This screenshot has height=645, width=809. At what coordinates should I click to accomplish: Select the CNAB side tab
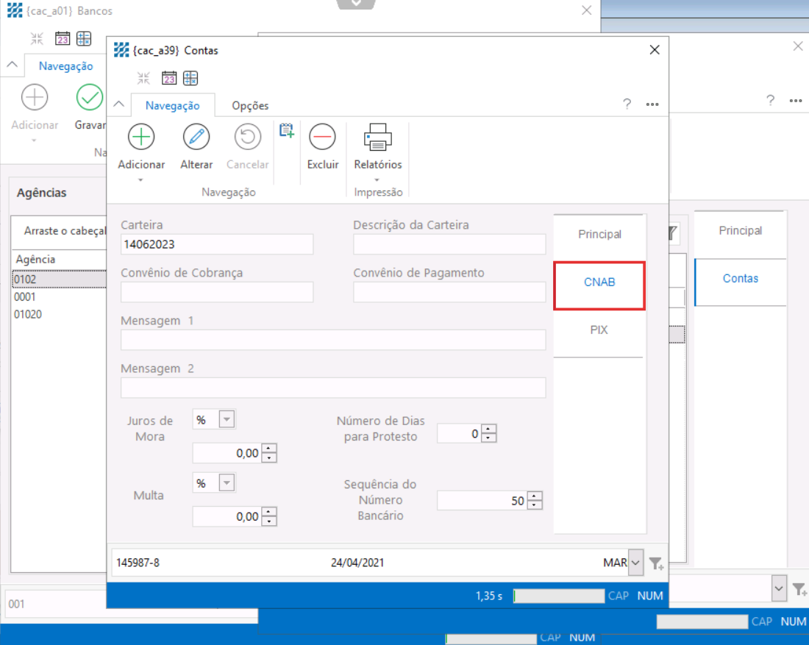pos(599,282)
